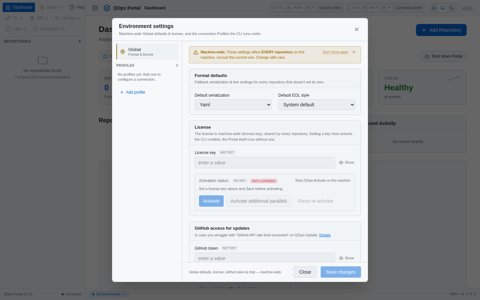The height and width of the screenshot is (300, 480).
Task: Open the Logs navigation item
Action: pos(16,29)
